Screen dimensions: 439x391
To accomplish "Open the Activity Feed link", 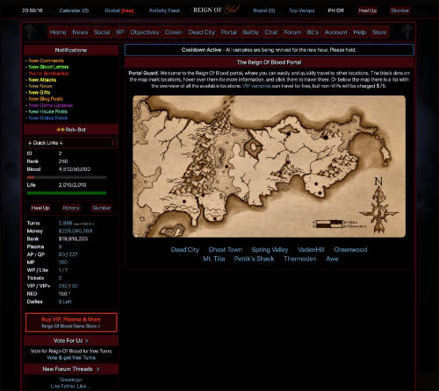I will pos(164,11).
